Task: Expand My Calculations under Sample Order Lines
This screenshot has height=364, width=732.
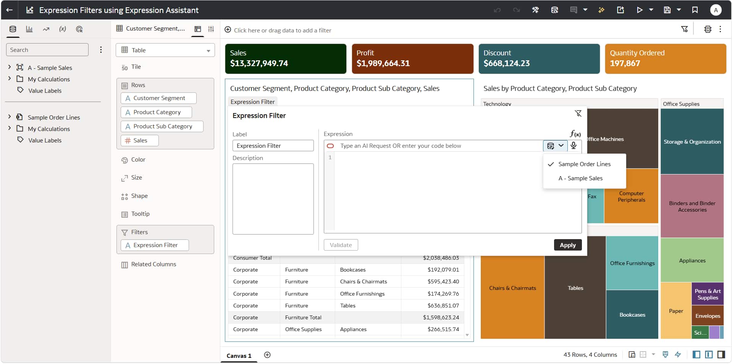Action: (10, 128)
